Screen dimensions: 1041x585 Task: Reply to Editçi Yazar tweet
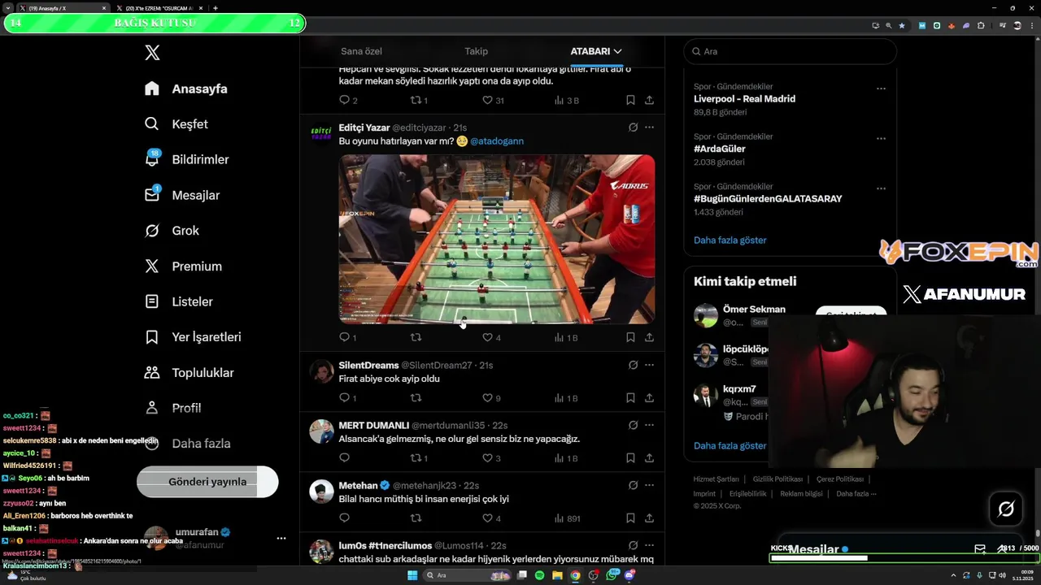point(344,337)
